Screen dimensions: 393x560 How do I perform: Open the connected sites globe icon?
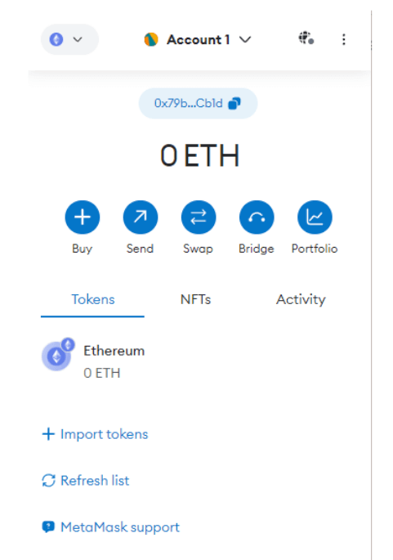pos(306,38)
